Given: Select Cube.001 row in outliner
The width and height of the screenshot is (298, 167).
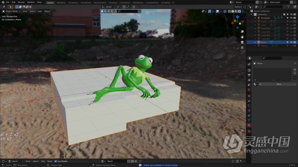Looking at the screenshot, I should 271,28.
